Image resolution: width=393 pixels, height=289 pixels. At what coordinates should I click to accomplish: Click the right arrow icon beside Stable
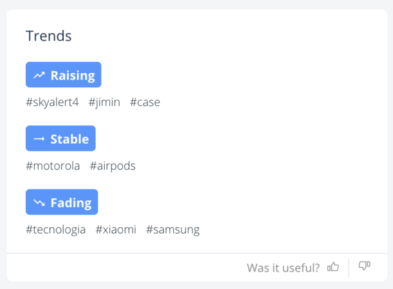pyautogui.click(x=39, y=139)
